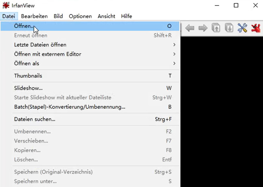Viewport: 263px width, 187px height.
Task: Open the Ansicht menu
Action: 106,16
